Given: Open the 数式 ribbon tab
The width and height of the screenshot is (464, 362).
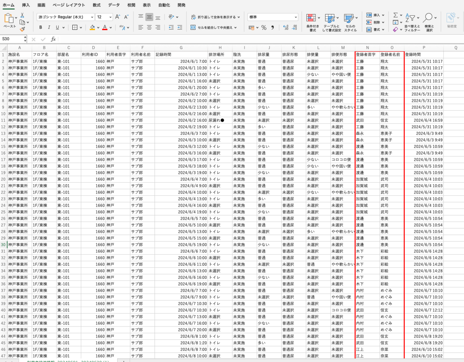Looking at the screenshot, I should (x=97, y=5).
